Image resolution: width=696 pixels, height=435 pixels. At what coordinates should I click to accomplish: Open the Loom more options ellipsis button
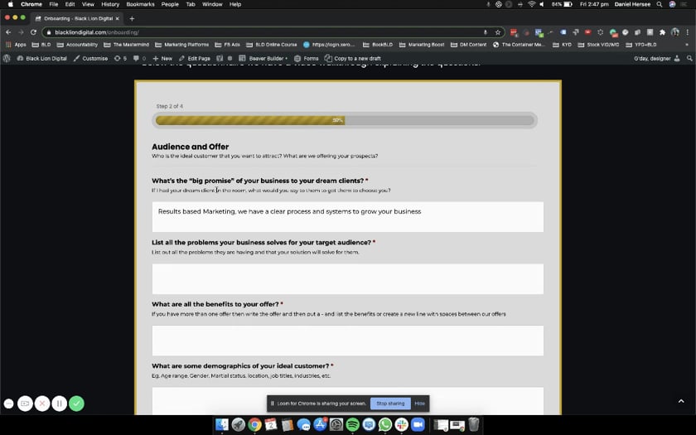[8, 404]
